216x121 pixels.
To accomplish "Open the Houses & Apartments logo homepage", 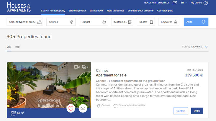I will tap(19, 7).
